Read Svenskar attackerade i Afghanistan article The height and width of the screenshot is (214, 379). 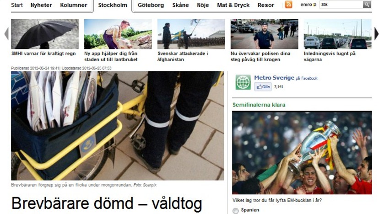click(183, 57)
